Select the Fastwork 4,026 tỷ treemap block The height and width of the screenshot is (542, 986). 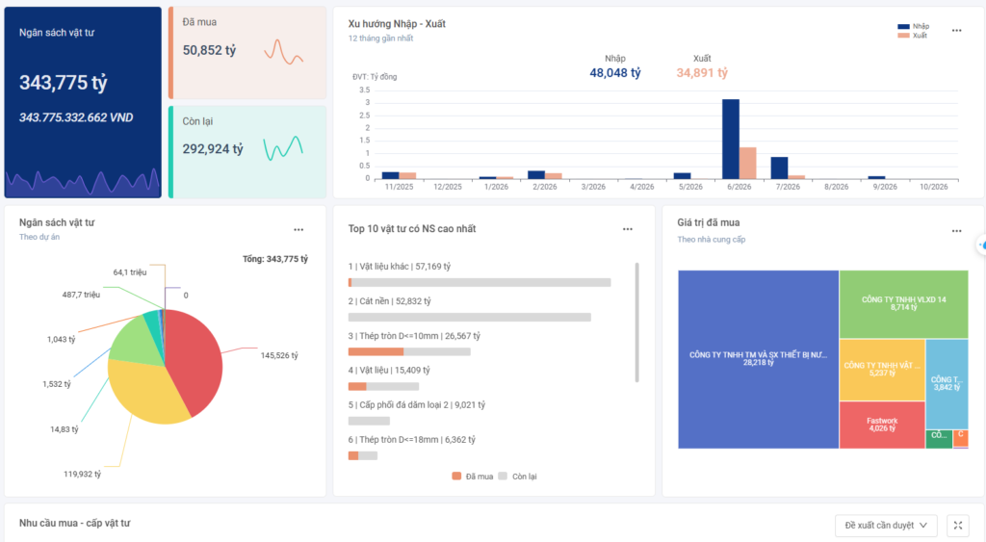coord(882,426)
